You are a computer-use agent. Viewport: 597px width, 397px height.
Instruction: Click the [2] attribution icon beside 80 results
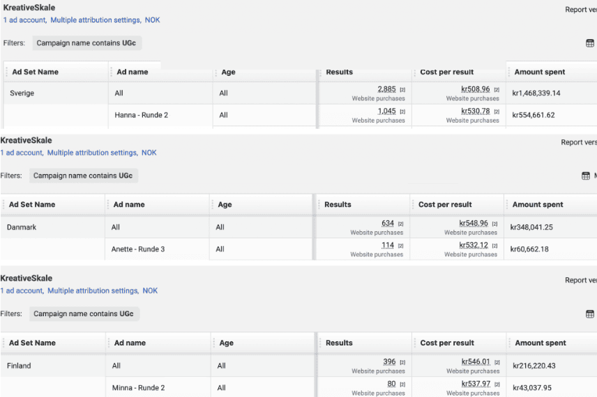(402, 384)
